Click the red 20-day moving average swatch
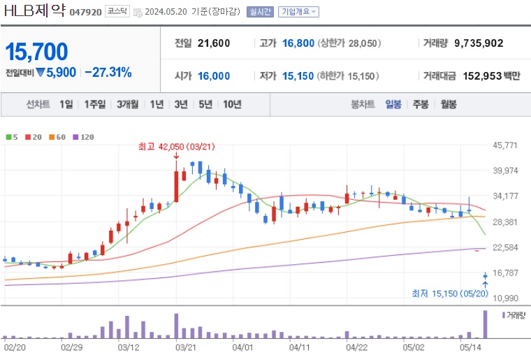Viewport: 531px width, 355px height. point(28,137)
